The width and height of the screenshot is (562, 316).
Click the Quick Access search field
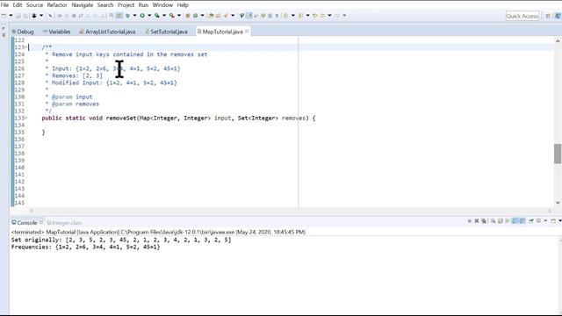[x=522, y=16]
